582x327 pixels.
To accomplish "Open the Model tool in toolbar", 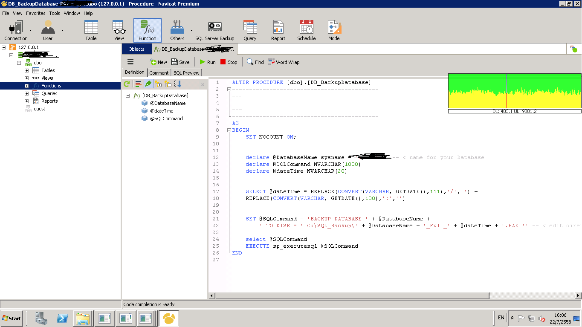I will click(x=334, y=30).
